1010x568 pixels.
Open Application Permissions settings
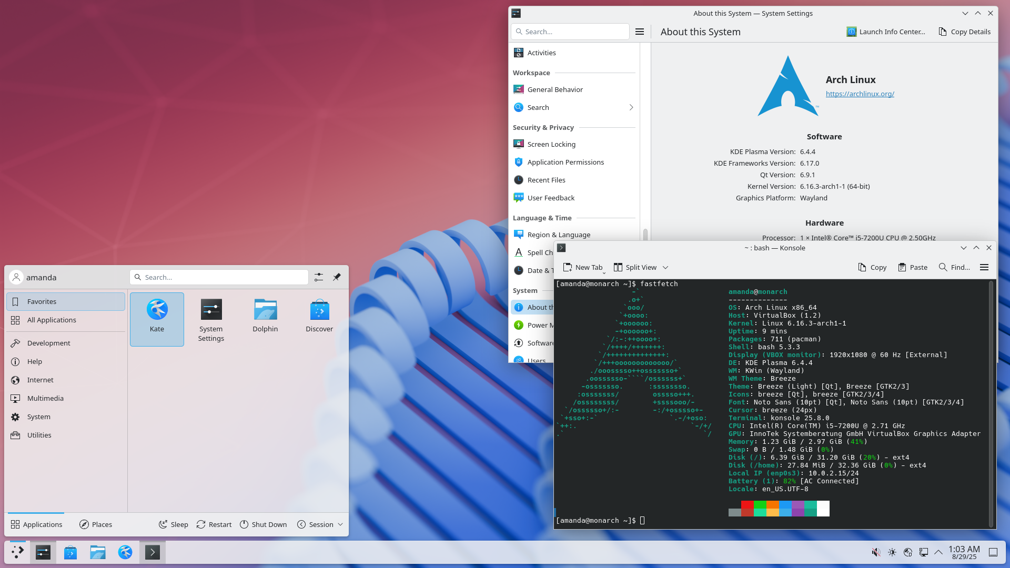[565, 162]
